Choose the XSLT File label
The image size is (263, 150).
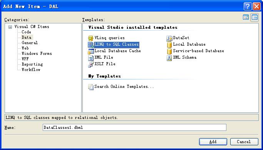click(105, 64)
